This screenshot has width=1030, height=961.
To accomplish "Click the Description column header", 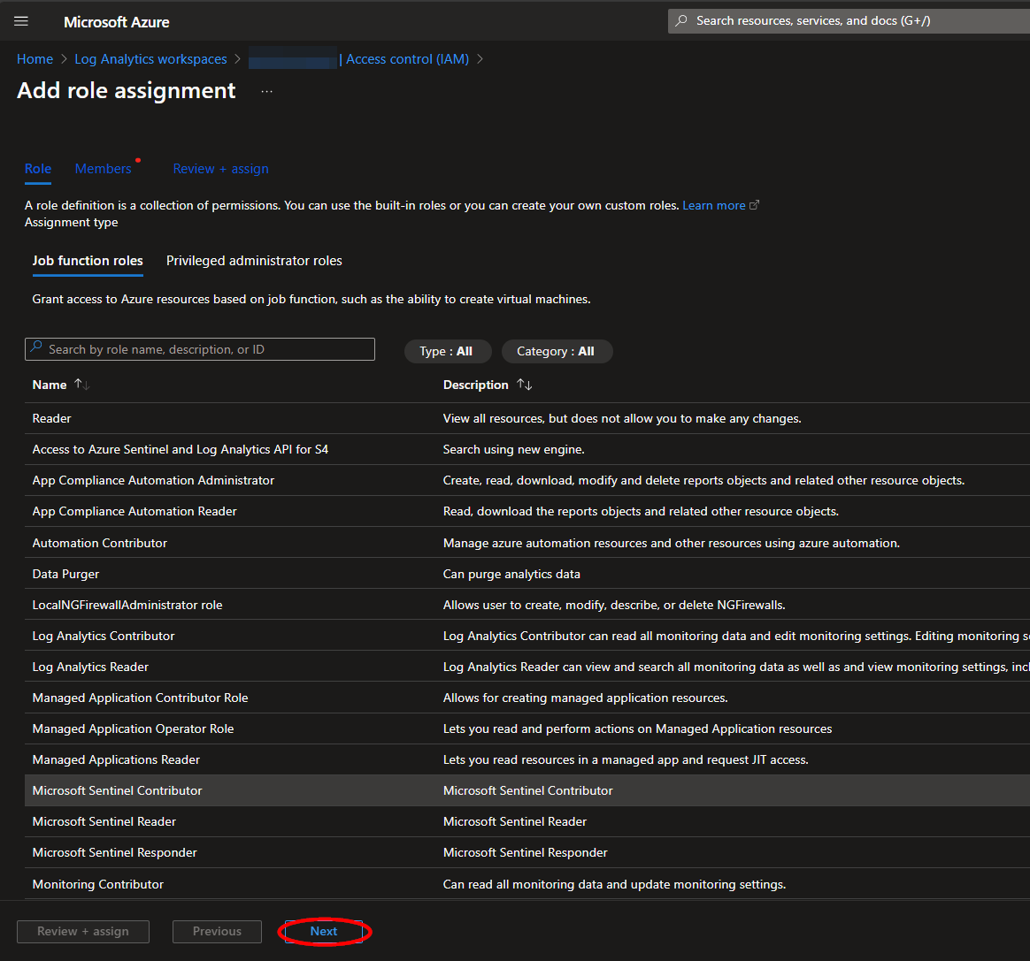I will 475,385.
